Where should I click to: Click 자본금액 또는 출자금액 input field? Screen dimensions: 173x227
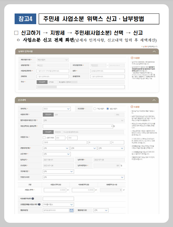click(78, 126)
